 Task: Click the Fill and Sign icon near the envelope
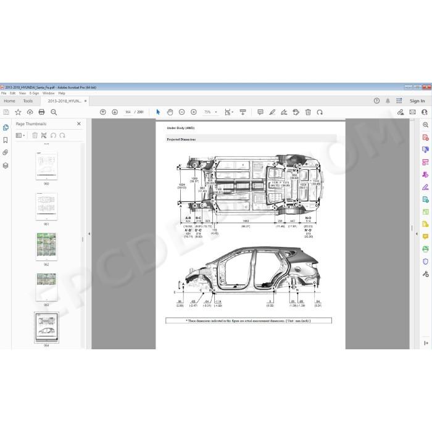click(401, 112)
